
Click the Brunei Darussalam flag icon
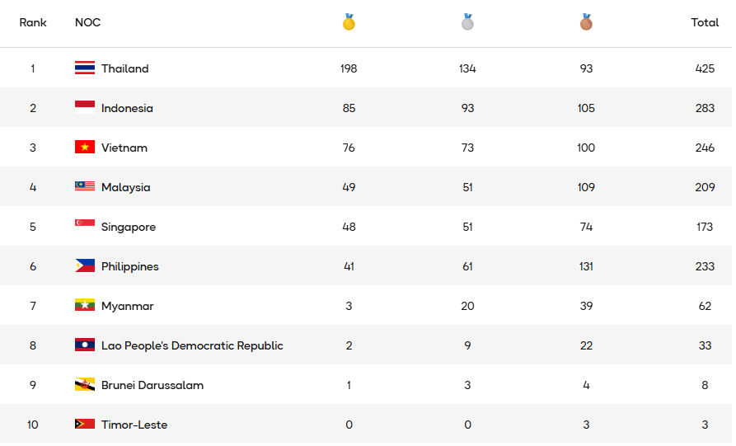coord(85,385)
